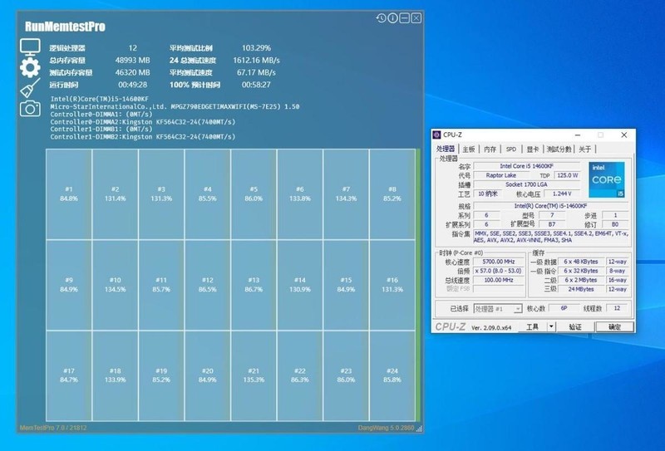Click the 5700.00 MHz core speed field

pos(498,262)
